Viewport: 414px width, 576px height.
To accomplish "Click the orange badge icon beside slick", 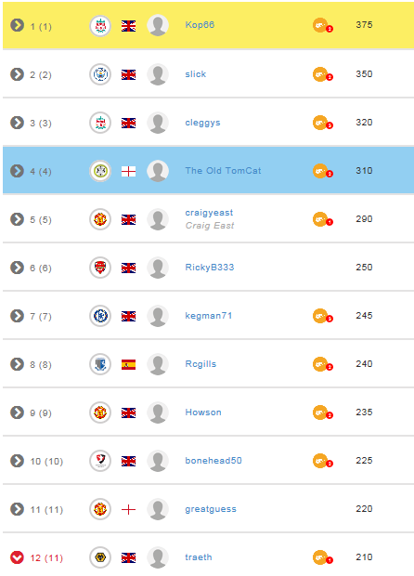I will 323,74.
